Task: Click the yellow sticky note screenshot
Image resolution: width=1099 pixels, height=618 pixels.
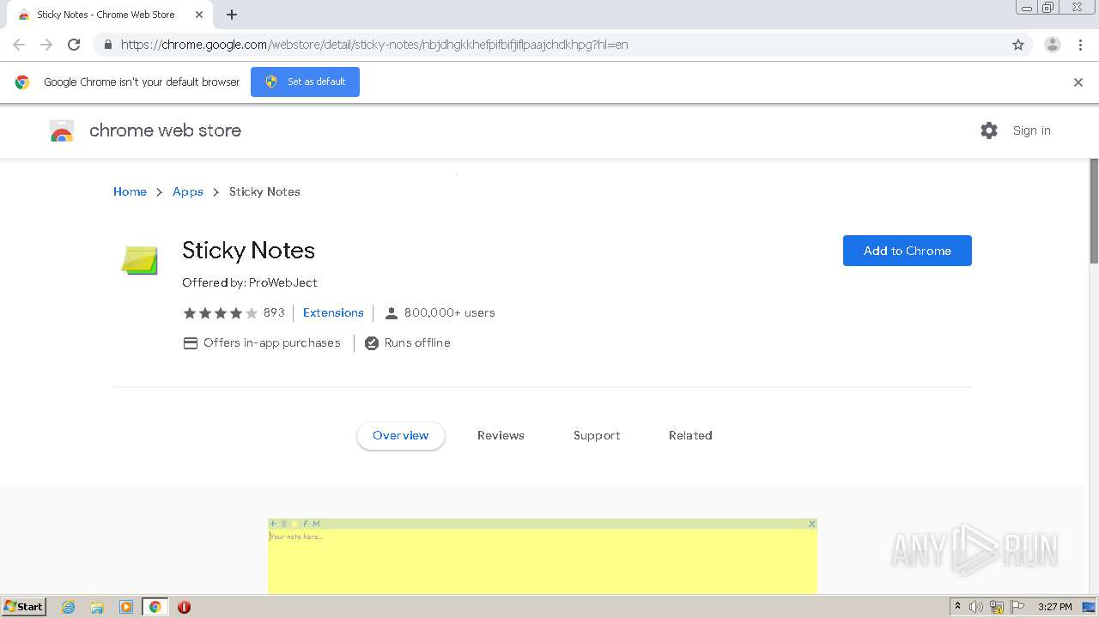Action: (543, 556)
